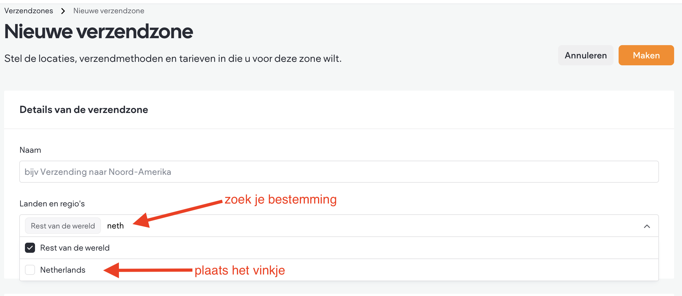
Task: Open the Verzendzones breadcrumb link
Action: click(x=29, y=11)
